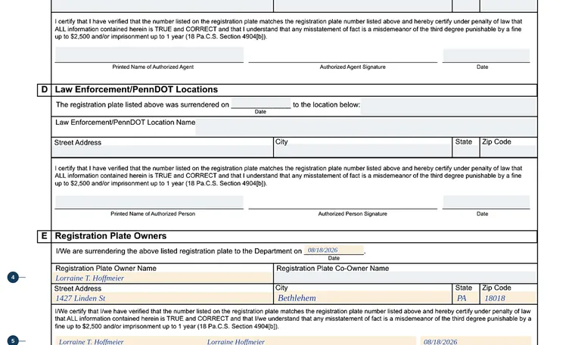
Task: Click the 'Authorized Agent Signature' caption
Action: coord(353,67)
